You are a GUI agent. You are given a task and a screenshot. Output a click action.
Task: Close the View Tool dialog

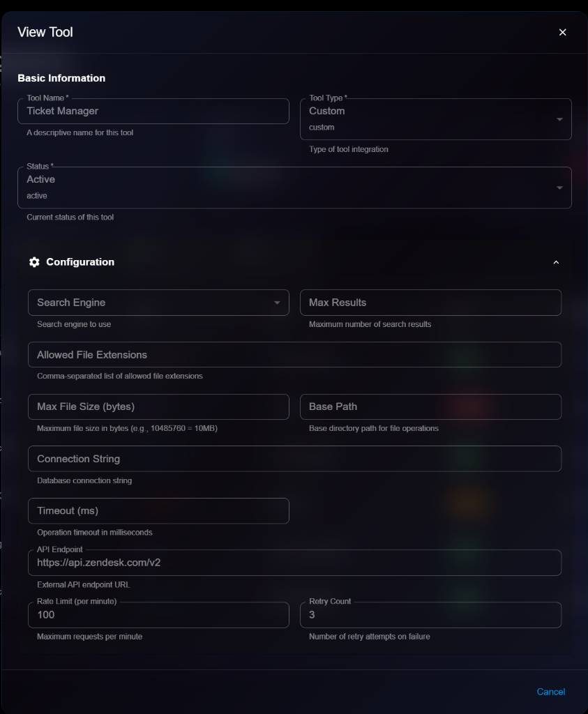point(562,31)
